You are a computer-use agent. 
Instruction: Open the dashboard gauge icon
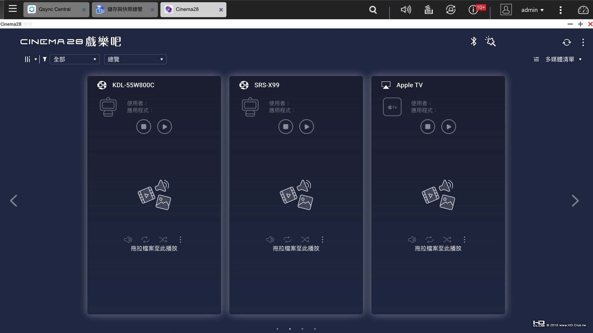[583, 10]
